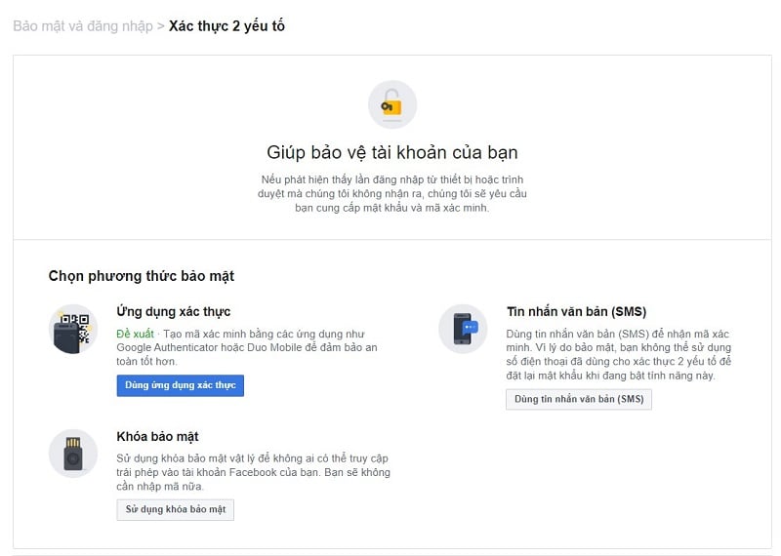Click the padlock with key icon

click(x=392, y=105)
